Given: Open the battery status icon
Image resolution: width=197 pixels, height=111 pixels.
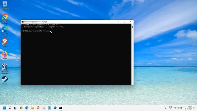Looking at the screenshot, I should (x=182, y=108).
